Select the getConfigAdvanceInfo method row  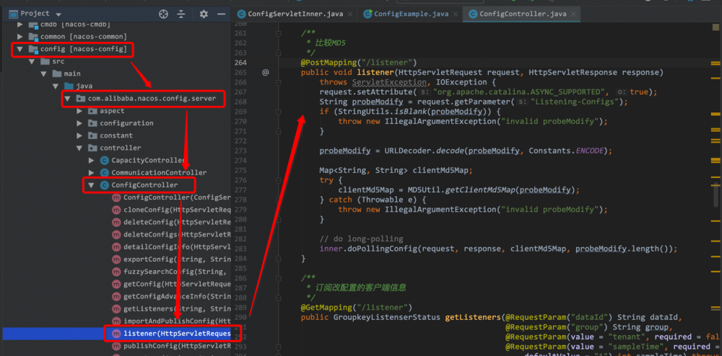(x=115, y=296)
